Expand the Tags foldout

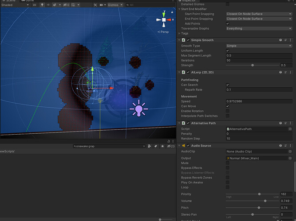pyautogui.click(x=179, y=33)
